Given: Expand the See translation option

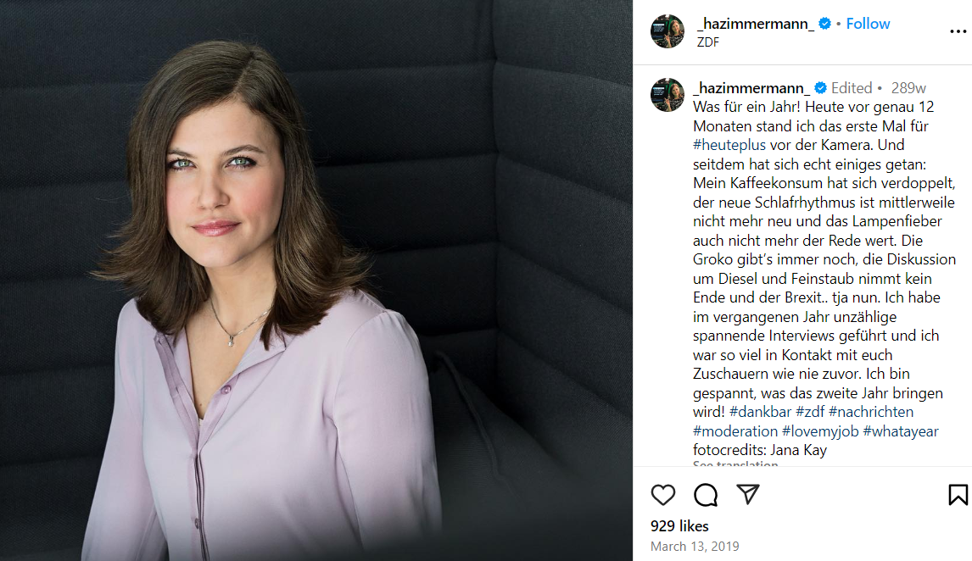Looking at the screenshot, I should tap(735, 464).
